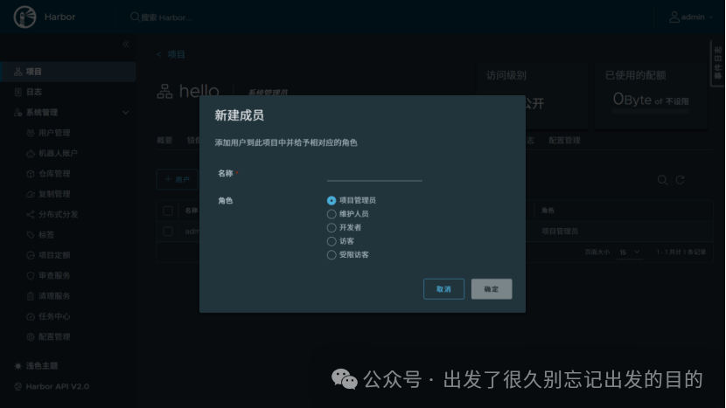Click the admin user avatar icon
Viewport: 726px width, 408px height.
(x=674, y=17)
